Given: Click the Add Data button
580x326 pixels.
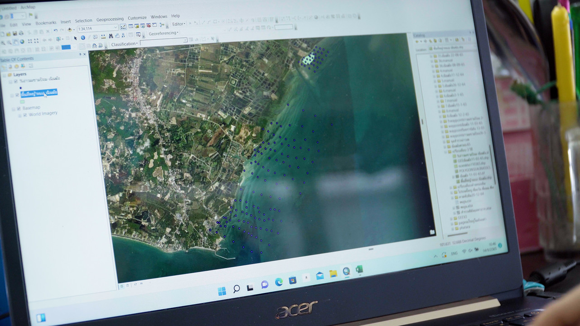Looking at the screenshot, I should pyautogui.click(x=70, y=30).
